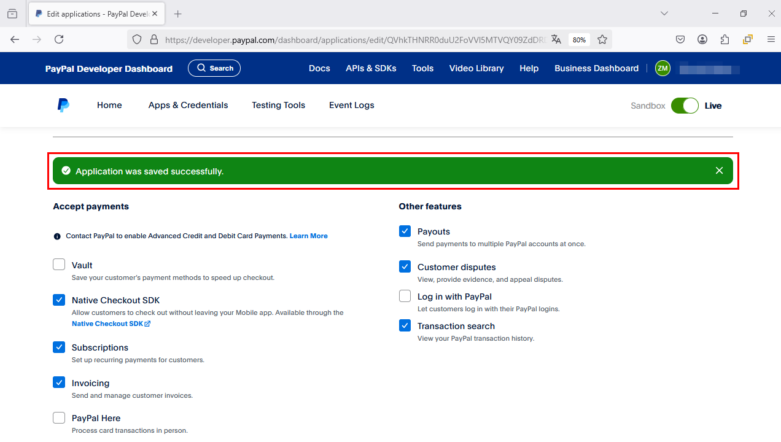This screenshot has height=442, width=781.
Task: Click the Search button
Action: tap(214, 68)
